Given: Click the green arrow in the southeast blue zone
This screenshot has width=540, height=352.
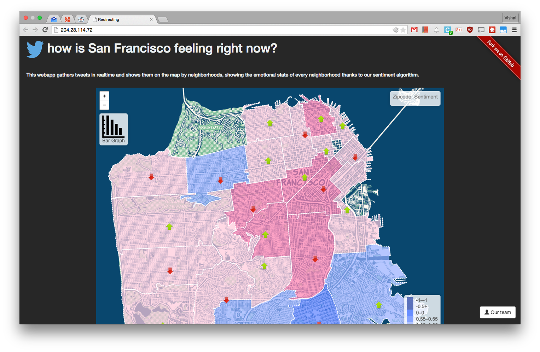Looking at the screenshot, I should 379,305.
